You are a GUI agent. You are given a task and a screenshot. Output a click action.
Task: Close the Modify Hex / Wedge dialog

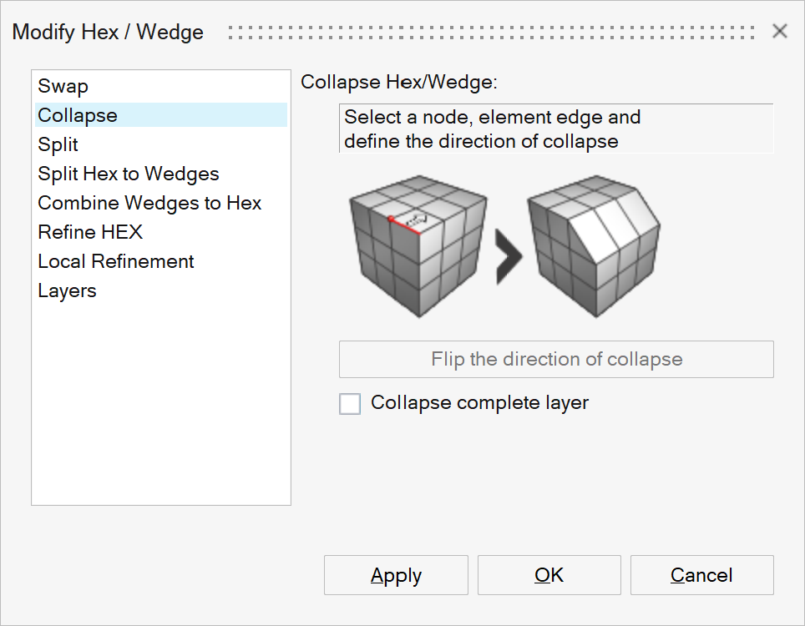click(780, 32)
